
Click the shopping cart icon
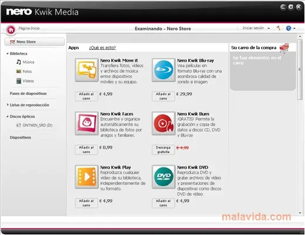(284, 48)
